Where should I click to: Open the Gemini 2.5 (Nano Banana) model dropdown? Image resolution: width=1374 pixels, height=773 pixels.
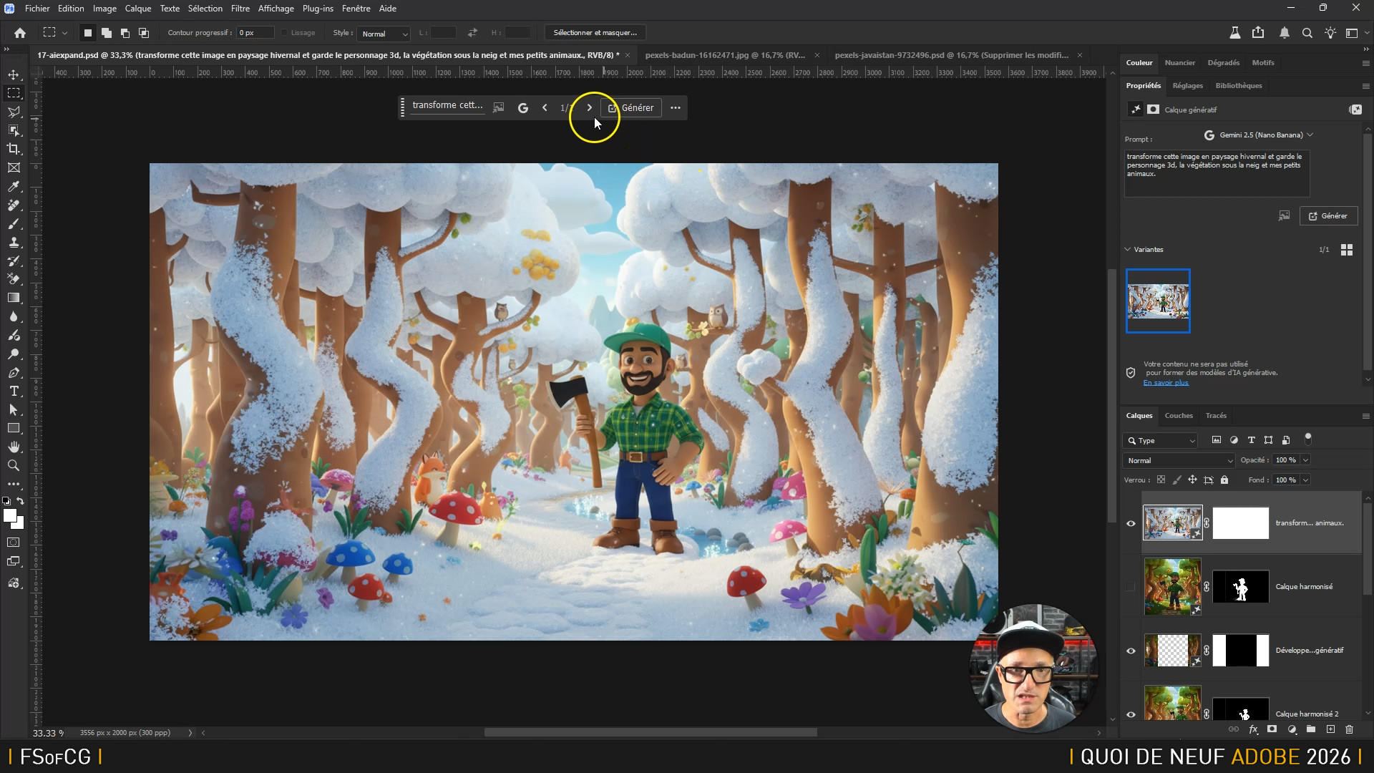(x=1259, y=135)
